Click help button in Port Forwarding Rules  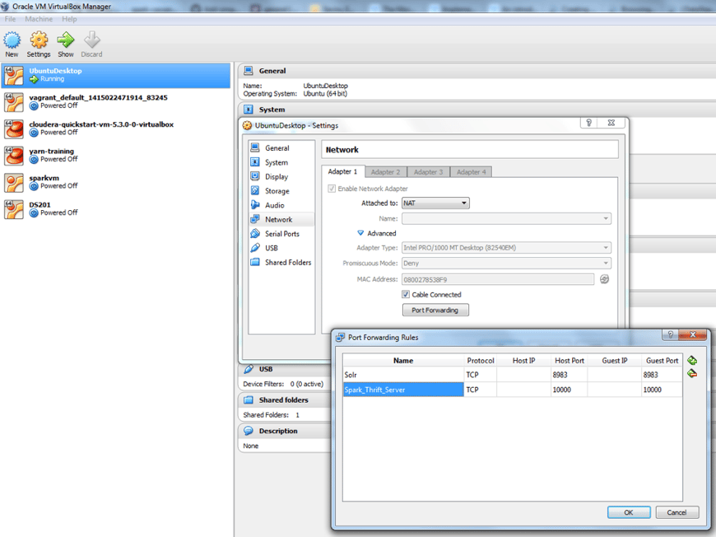pos(670,334)
